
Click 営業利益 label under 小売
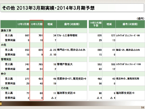10,55
